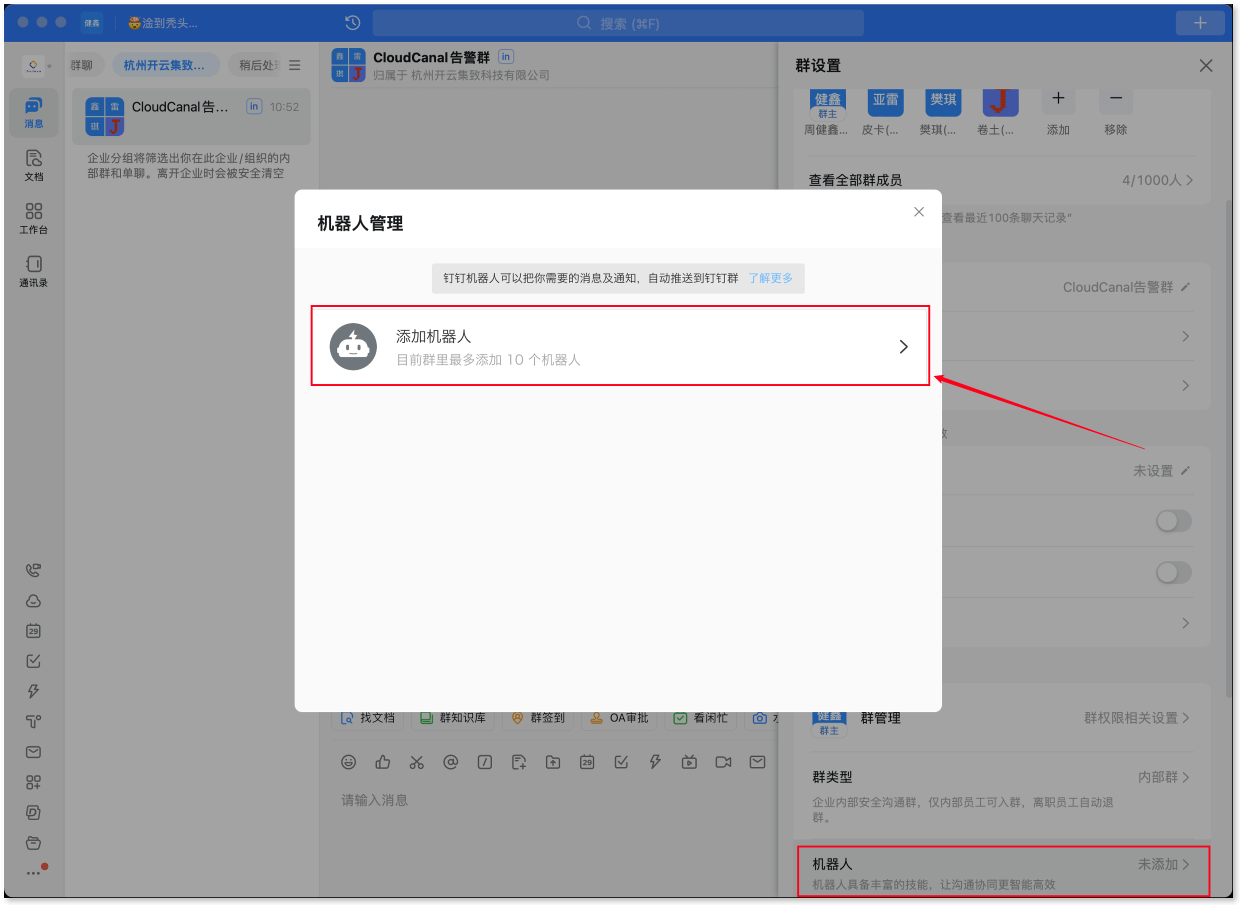Click the search field at top
Viewport: 1240px width, 905px height.
(x=618, y=24)
